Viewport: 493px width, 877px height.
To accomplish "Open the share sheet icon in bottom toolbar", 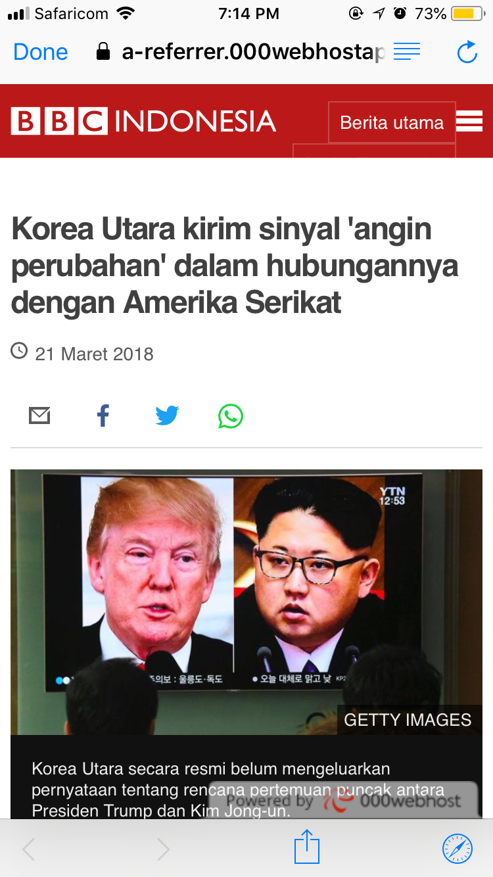I will tap(307, 847).
